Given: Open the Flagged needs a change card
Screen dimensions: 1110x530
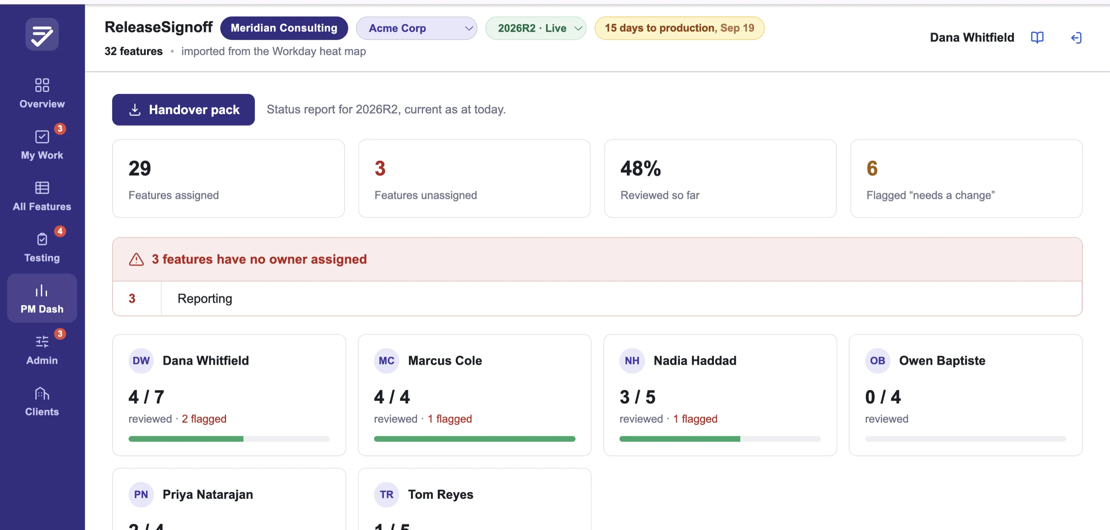Looking at the screenshot, I should pyautogui.click(x=966, y=178).
